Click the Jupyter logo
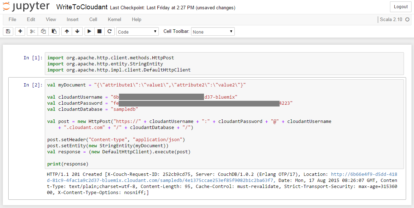The image size is (414, 208). click(x=26, y=7)
